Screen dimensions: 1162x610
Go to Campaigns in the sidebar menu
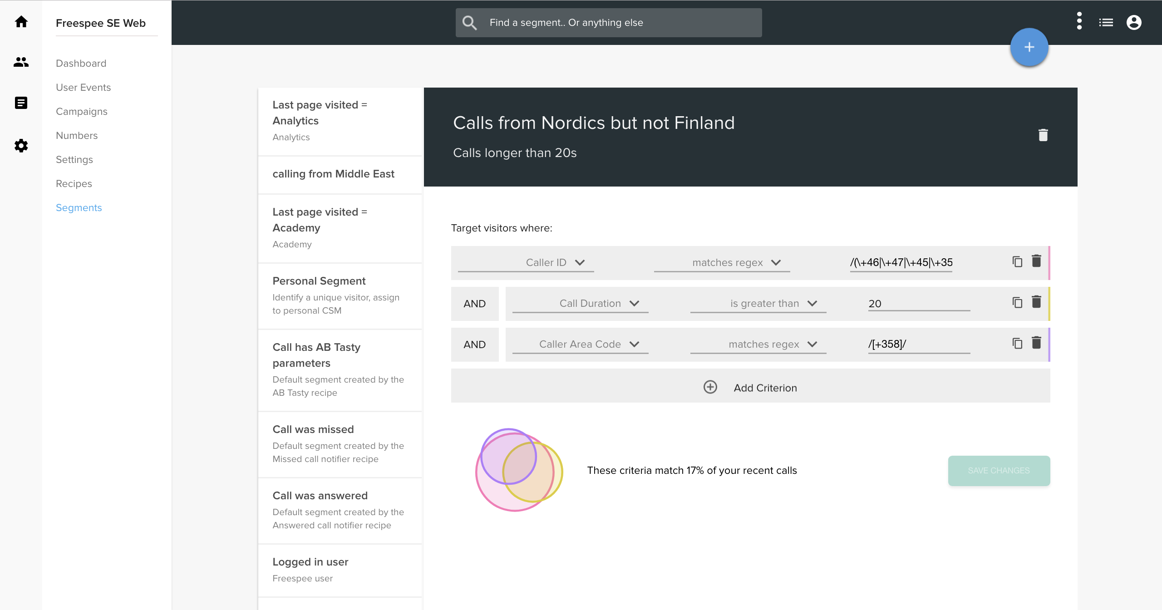point(82,111)
